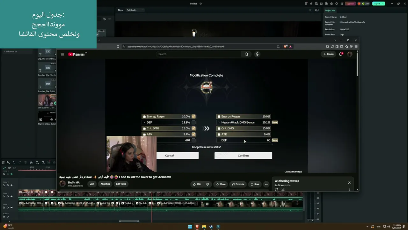Open the browser media control music icon

pyautogui.click(x=332, y=47)
